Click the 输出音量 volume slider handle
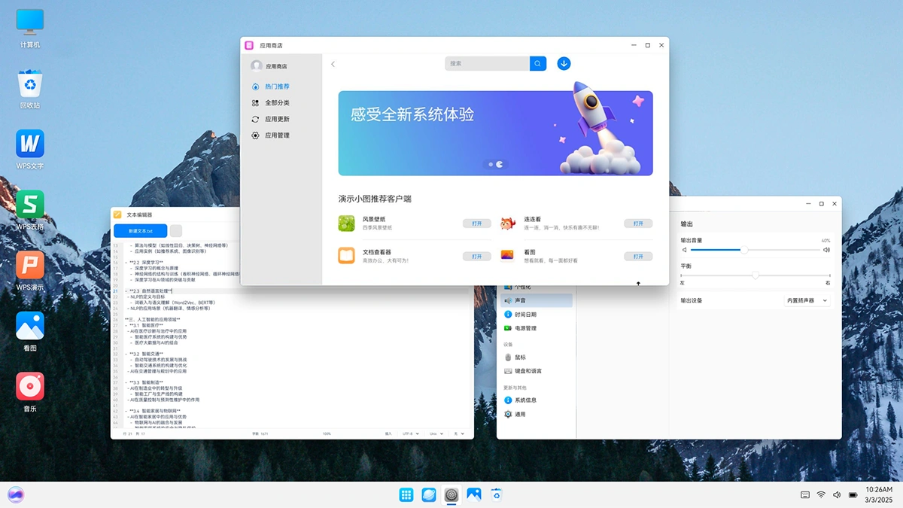903x508 pixels. [x=744, y=250]
